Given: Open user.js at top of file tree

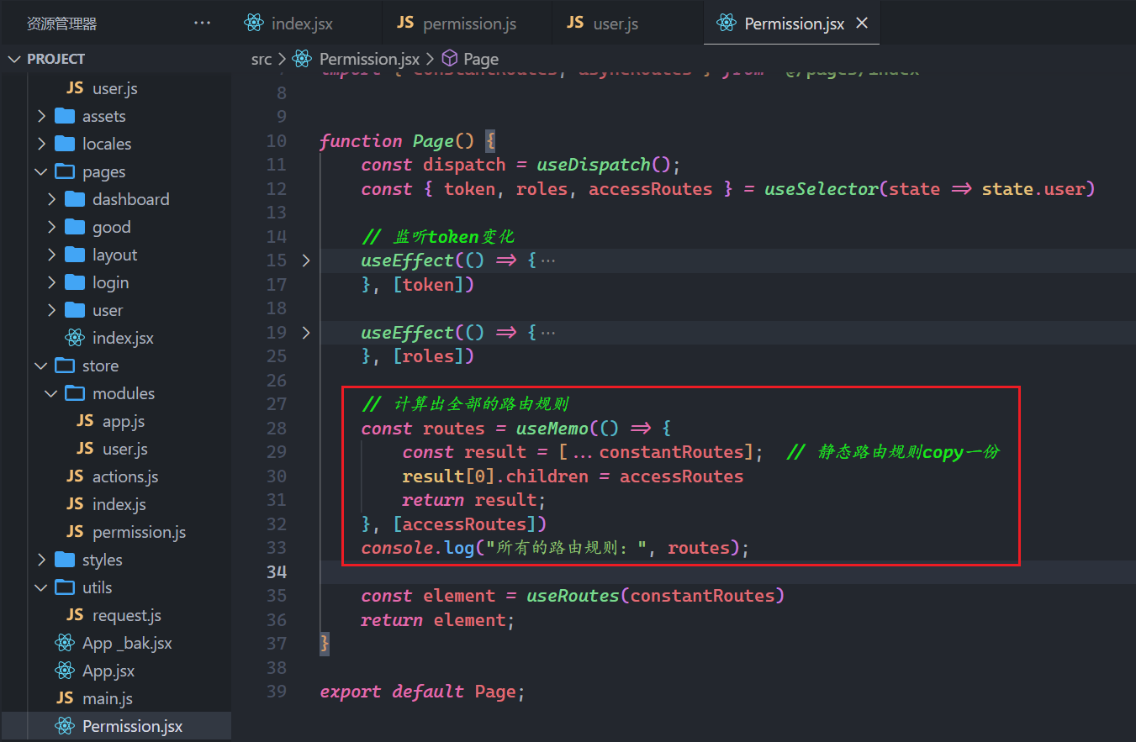Looking at the screenshot, I should click(115, 88).
